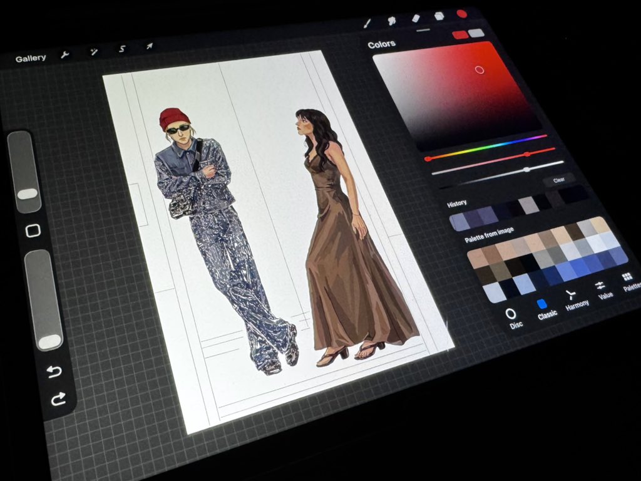Activate the Selection S-shaped tool

122,49
